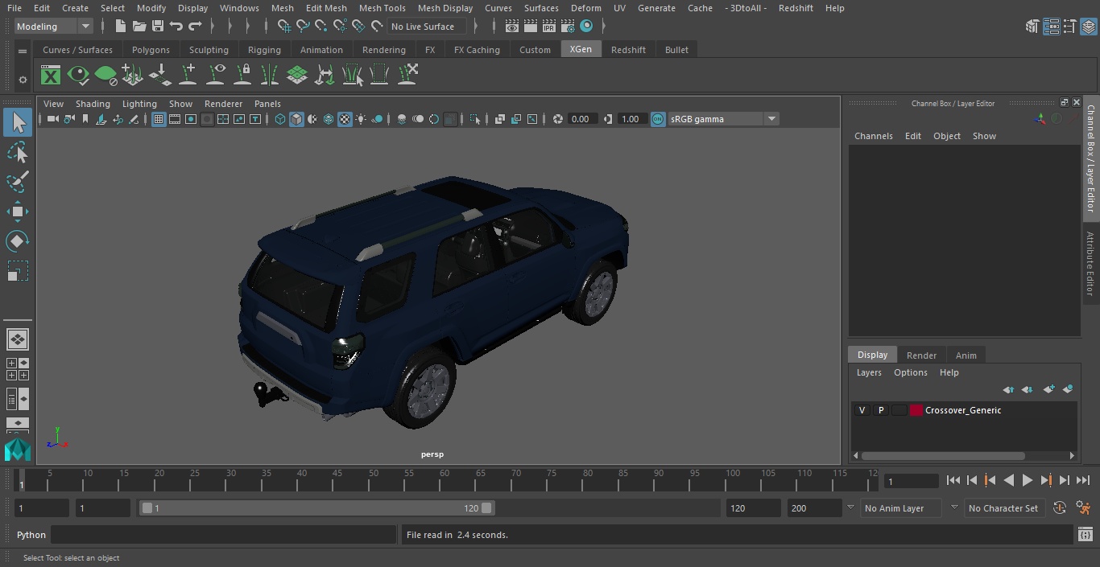The image size is (1100, 567).
Task: Toggle isolate select in viewport
Action: [x=475, y=119]
